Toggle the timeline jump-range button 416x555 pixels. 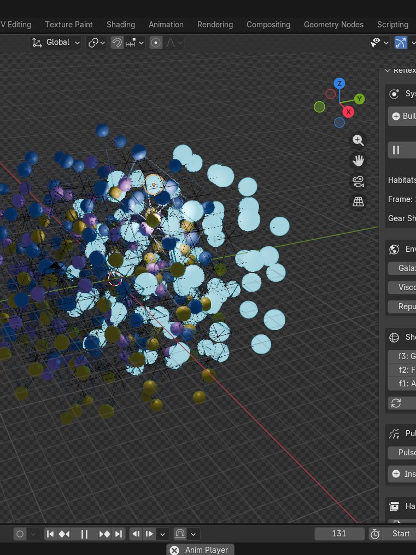(180, 534)
